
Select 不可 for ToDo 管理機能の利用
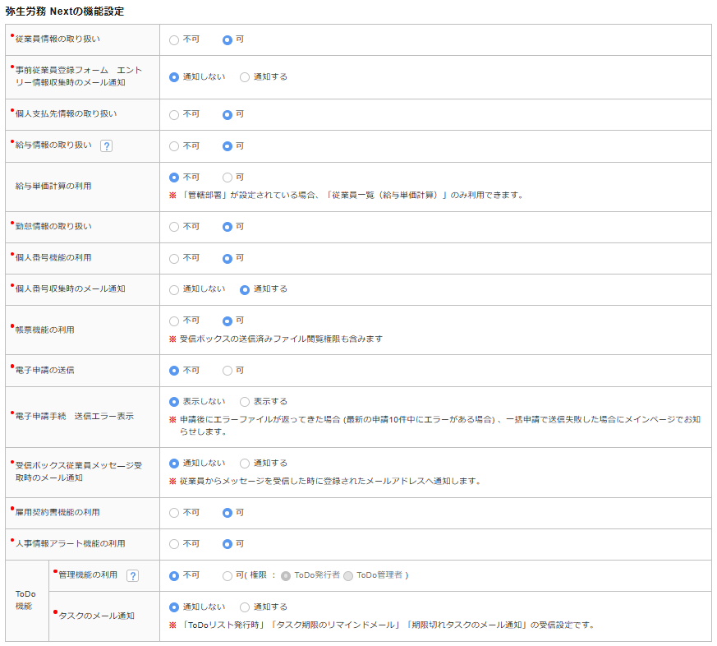174,576
